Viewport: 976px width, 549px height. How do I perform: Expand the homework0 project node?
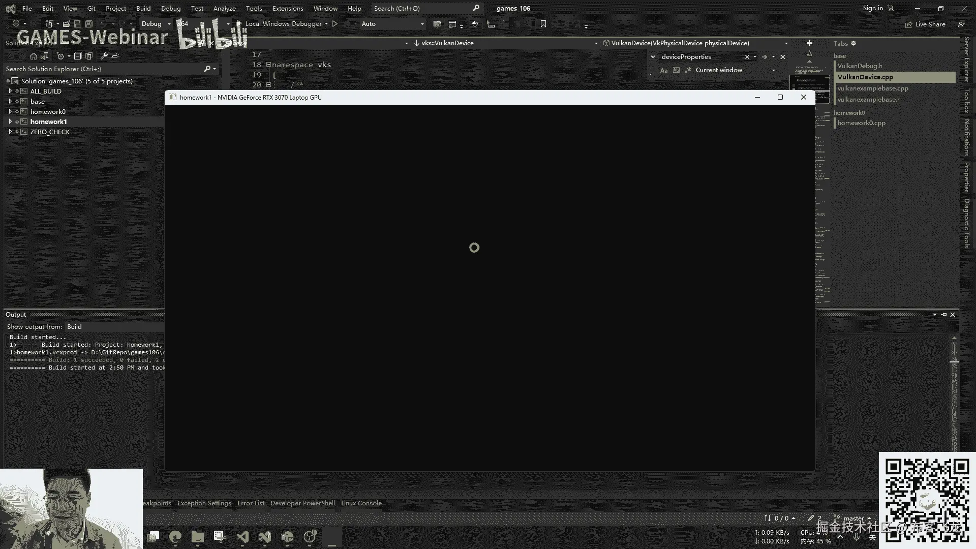pyautogui.click(x=10, y=111)
